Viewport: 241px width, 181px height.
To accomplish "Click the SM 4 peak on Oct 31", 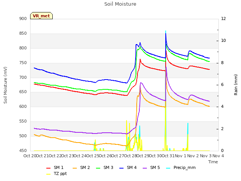I will [x=166, y=34].
